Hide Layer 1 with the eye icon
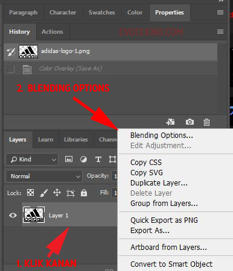Viewport: 233px width, 271px height. tap(13, 215)
